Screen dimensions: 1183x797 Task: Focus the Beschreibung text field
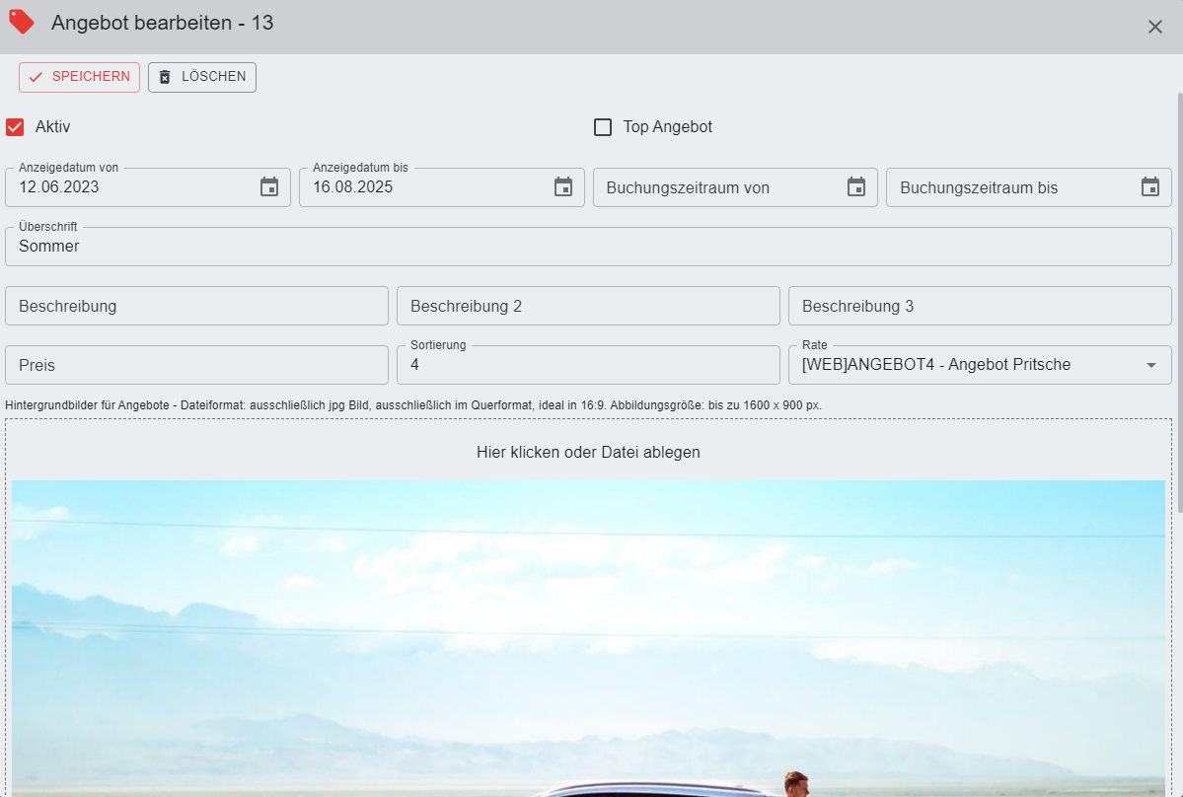click(x=196, y=306)
